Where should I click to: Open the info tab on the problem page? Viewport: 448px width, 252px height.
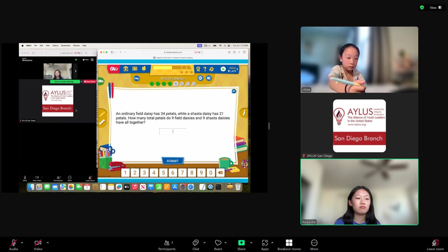(x=244, y=113)
